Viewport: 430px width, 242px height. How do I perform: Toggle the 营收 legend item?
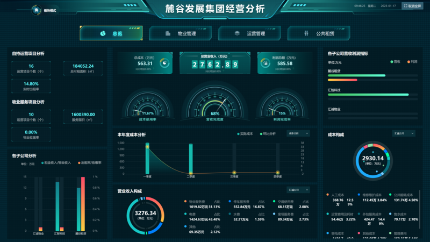(x=395, y=62)
